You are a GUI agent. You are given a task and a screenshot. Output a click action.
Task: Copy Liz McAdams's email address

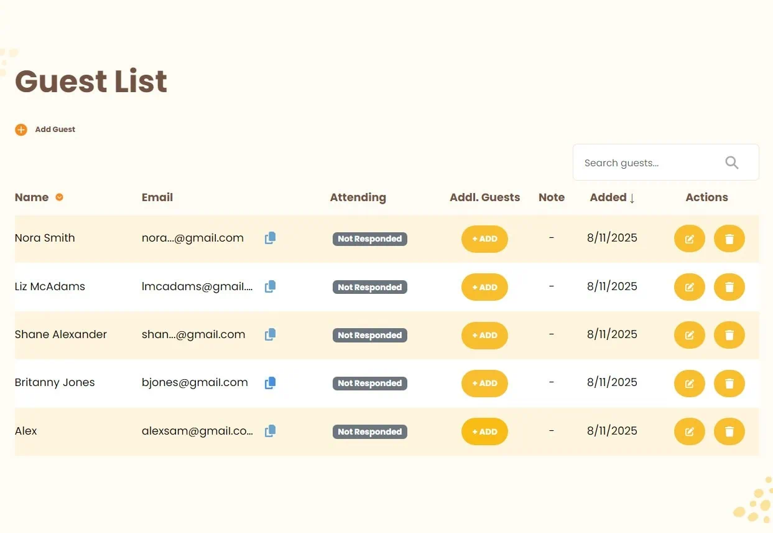(270, 286)
